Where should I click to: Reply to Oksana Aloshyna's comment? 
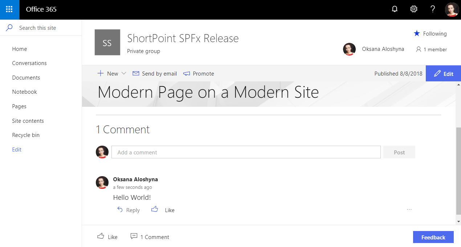tap(128, 210)
